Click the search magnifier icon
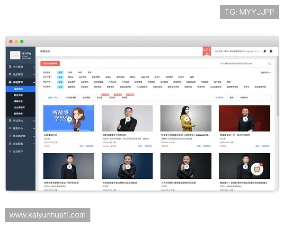The image size is (284, 227). pos(270,63)
